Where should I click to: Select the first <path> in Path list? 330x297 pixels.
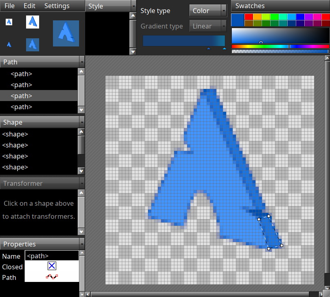(x=39, y=74)
